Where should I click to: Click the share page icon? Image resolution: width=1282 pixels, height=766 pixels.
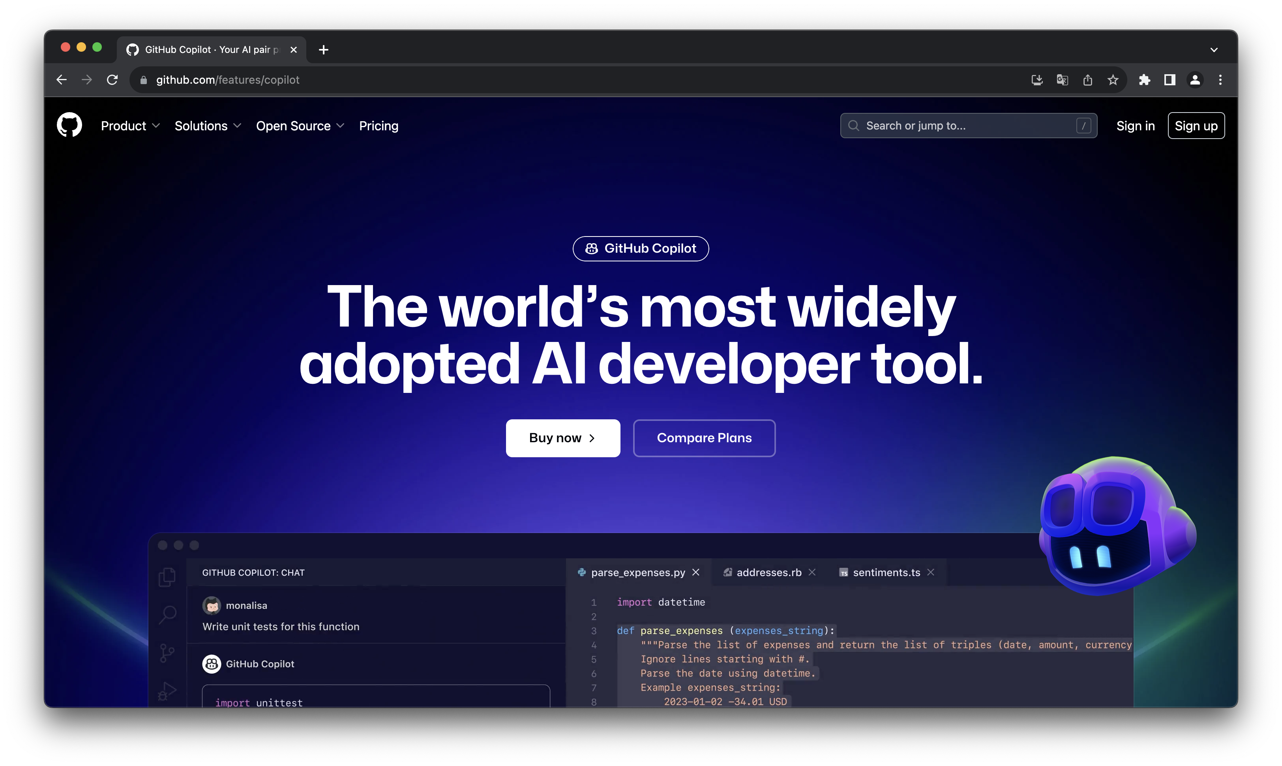point(1087,80)
